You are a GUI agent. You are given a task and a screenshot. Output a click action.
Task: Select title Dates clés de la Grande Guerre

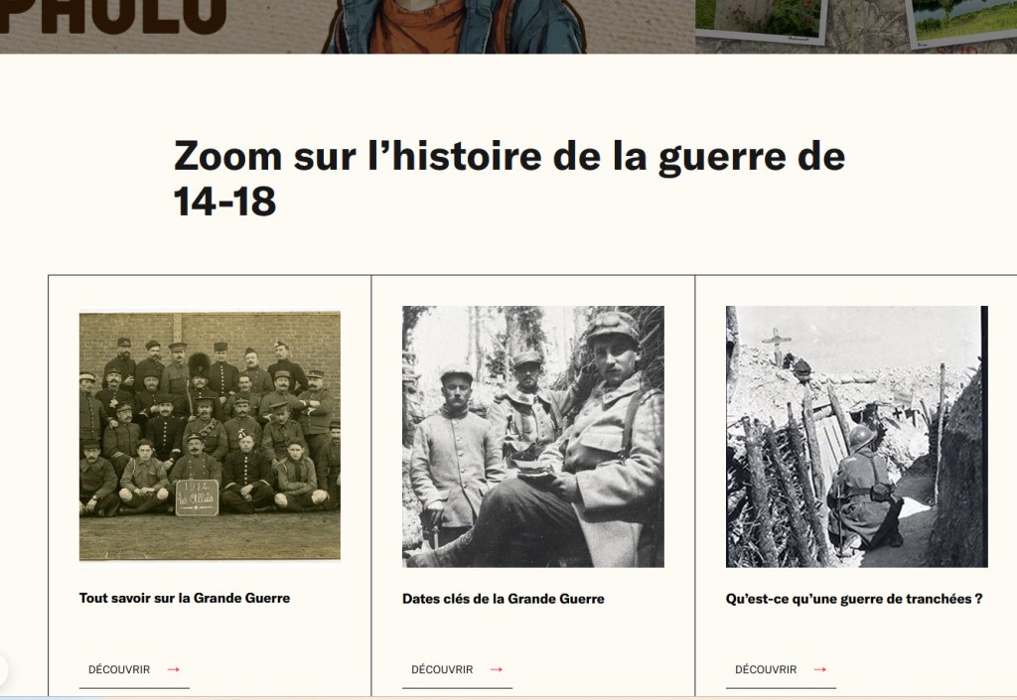click(504, 599)
